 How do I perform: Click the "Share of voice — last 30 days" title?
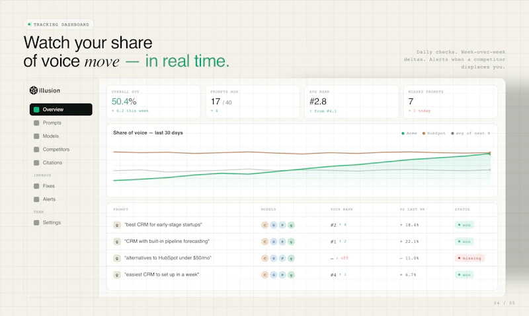click(147, 133)
